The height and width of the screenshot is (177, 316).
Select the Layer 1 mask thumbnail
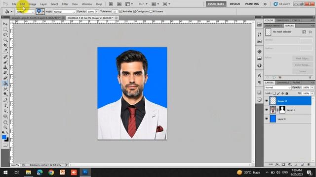tap(282, 110)
